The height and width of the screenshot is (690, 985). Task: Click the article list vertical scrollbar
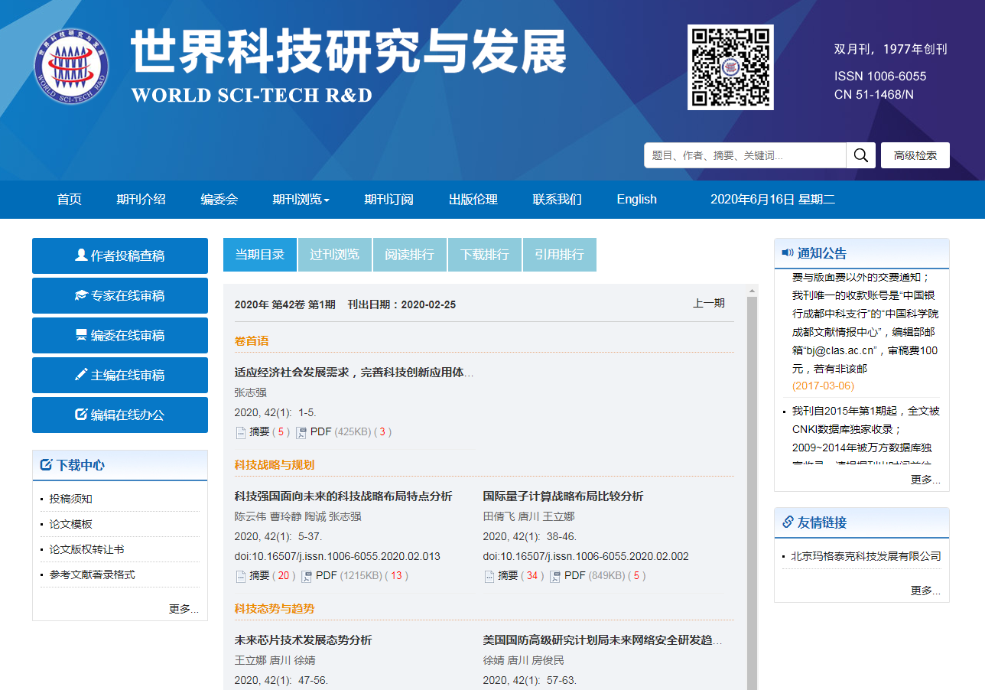(x=752, y=459)
